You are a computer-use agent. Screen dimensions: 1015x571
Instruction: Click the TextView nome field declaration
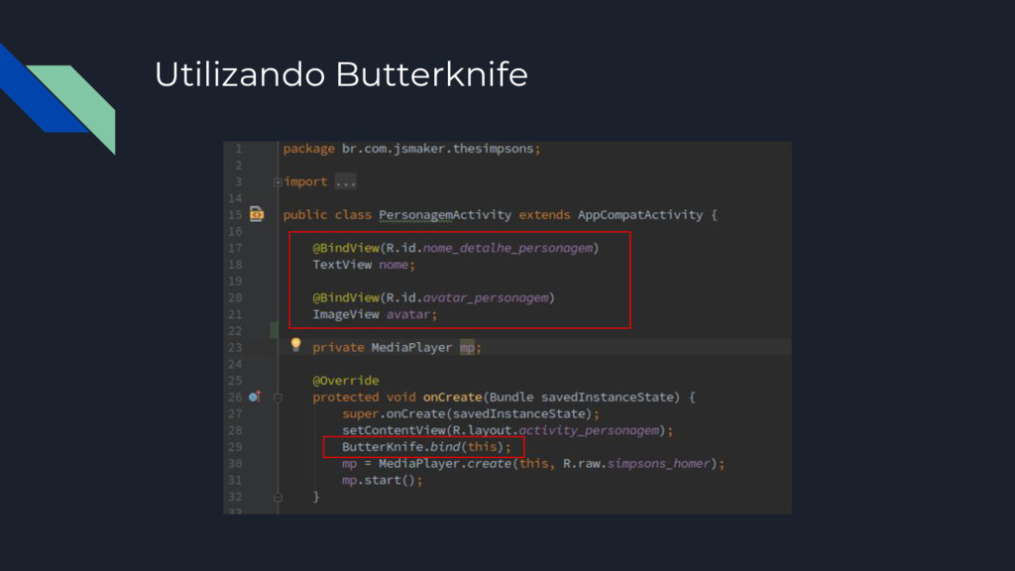(364, 265)
